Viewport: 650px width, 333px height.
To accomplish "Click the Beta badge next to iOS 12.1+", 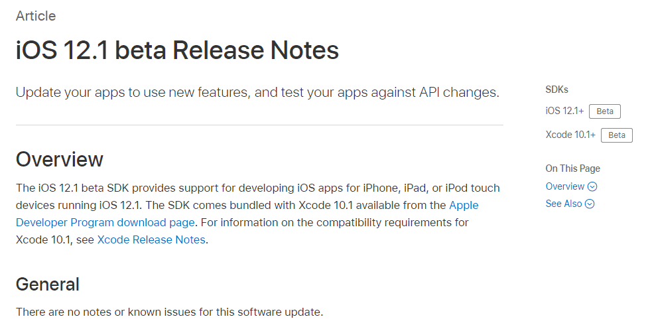I will 605,111.
